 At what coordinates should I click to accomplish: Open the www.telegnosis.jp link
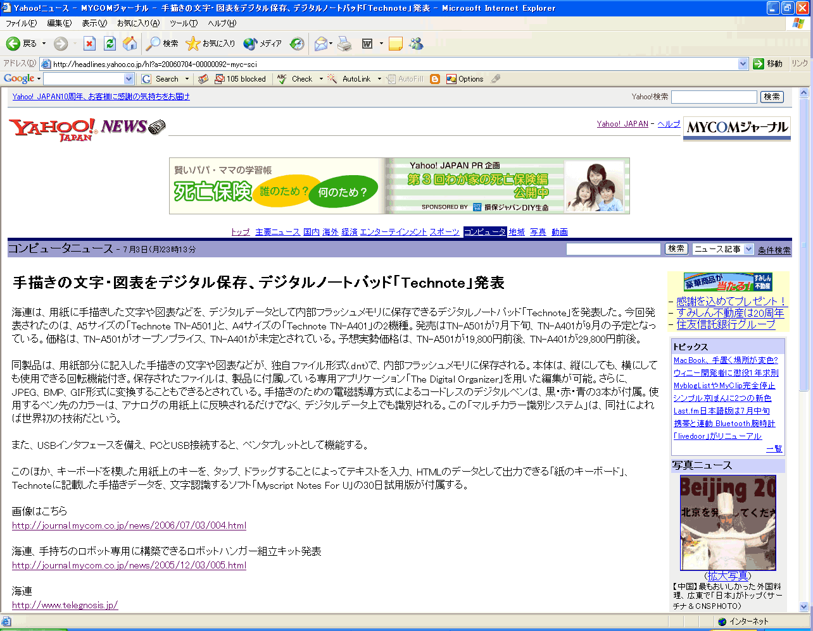click(x=65, y=605)
